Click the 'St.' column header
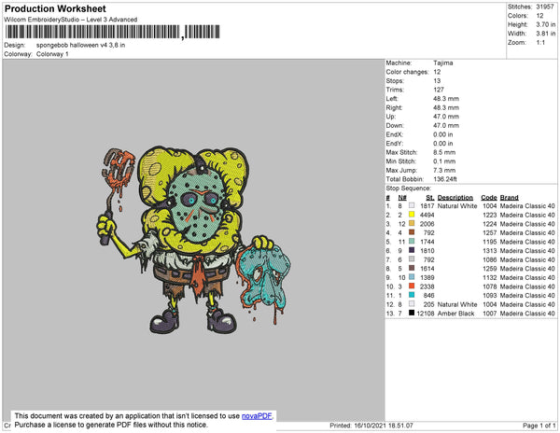560x433 pixels. pyautogui.click(x=430, y=198)
